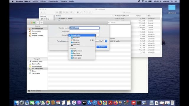
Task: Open Terminal from the Dock
Action: point(139,103)
